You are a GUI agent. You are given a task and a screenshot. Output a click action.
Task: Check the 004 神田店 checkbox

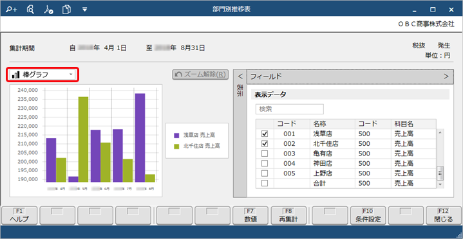pyautogui.click(x=265, y=164)
